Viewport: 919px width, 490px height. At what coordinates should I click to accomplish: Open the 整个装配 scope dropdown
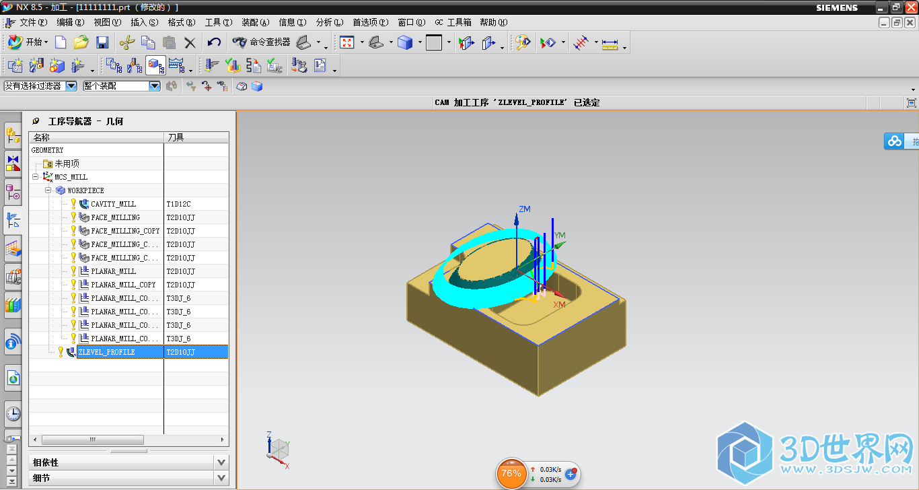coord(155,86)
